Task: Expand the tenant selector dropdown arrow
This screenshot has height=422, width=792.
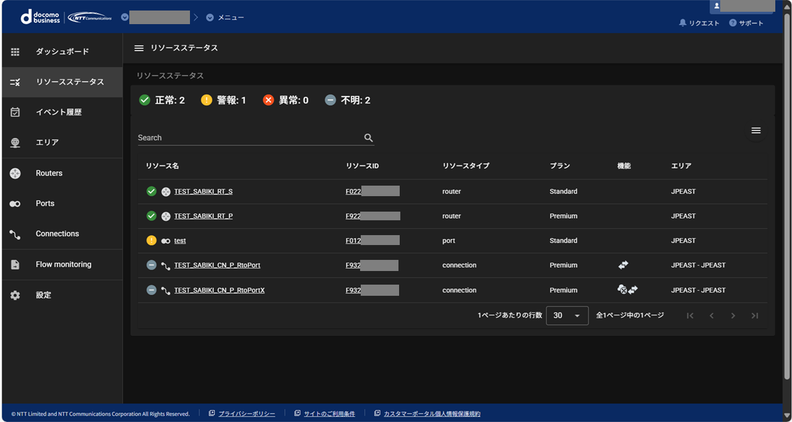Action: point(125,17)
